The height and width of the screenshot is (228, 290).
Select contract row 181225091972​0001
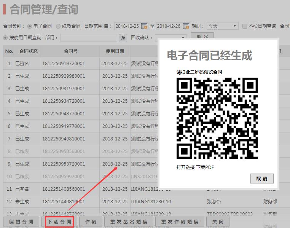point(64,64)
